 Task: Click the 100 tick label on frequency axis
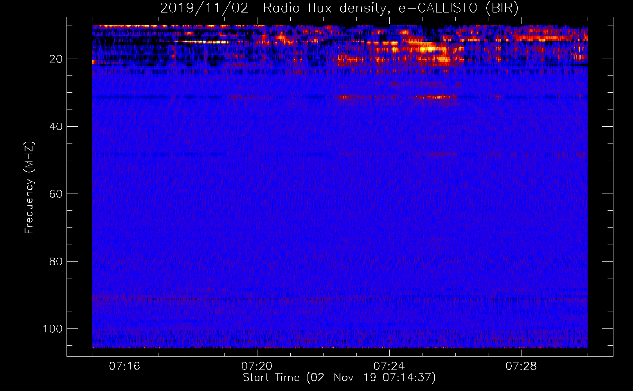53,329
